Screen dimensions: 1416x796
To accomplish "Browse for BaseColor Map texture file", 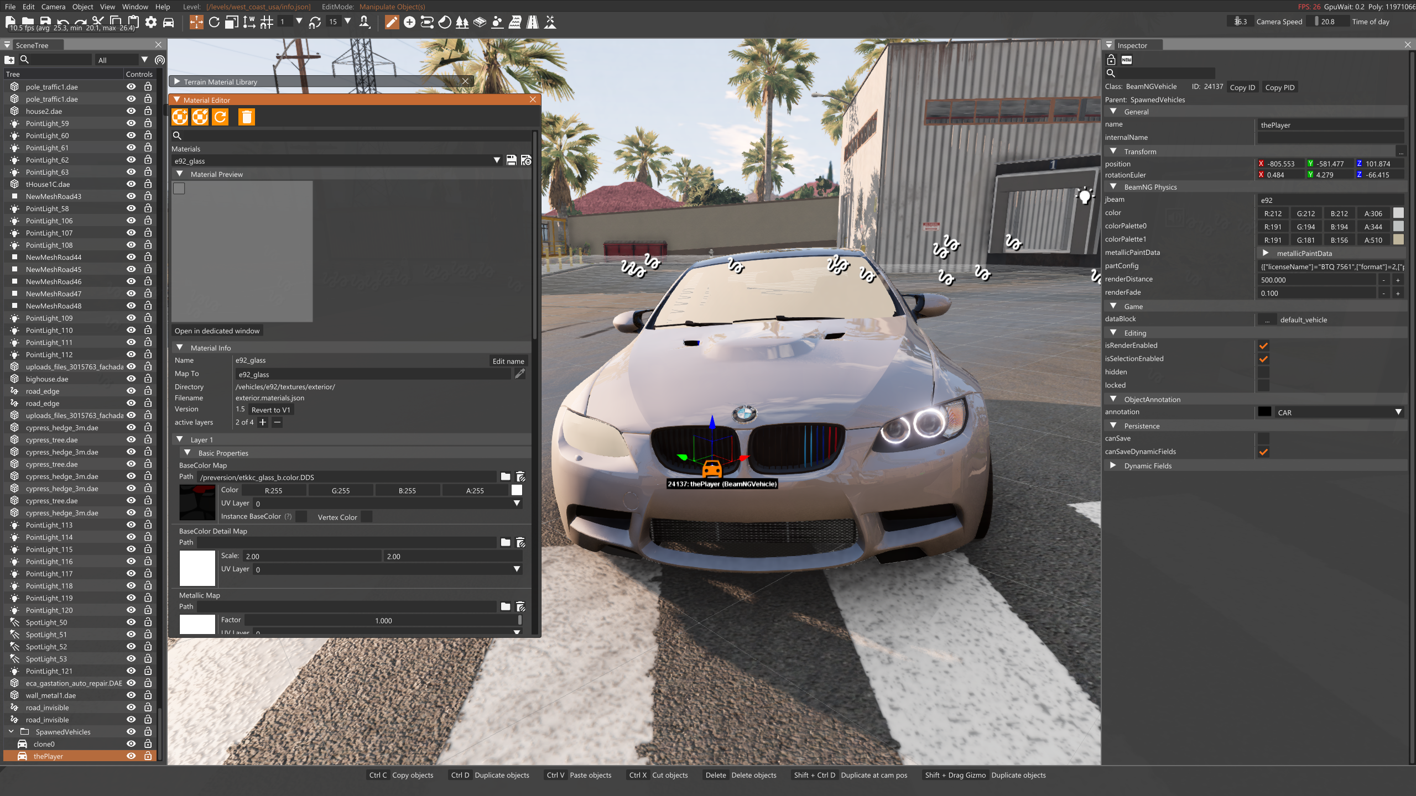I will (x=506, y=476).
